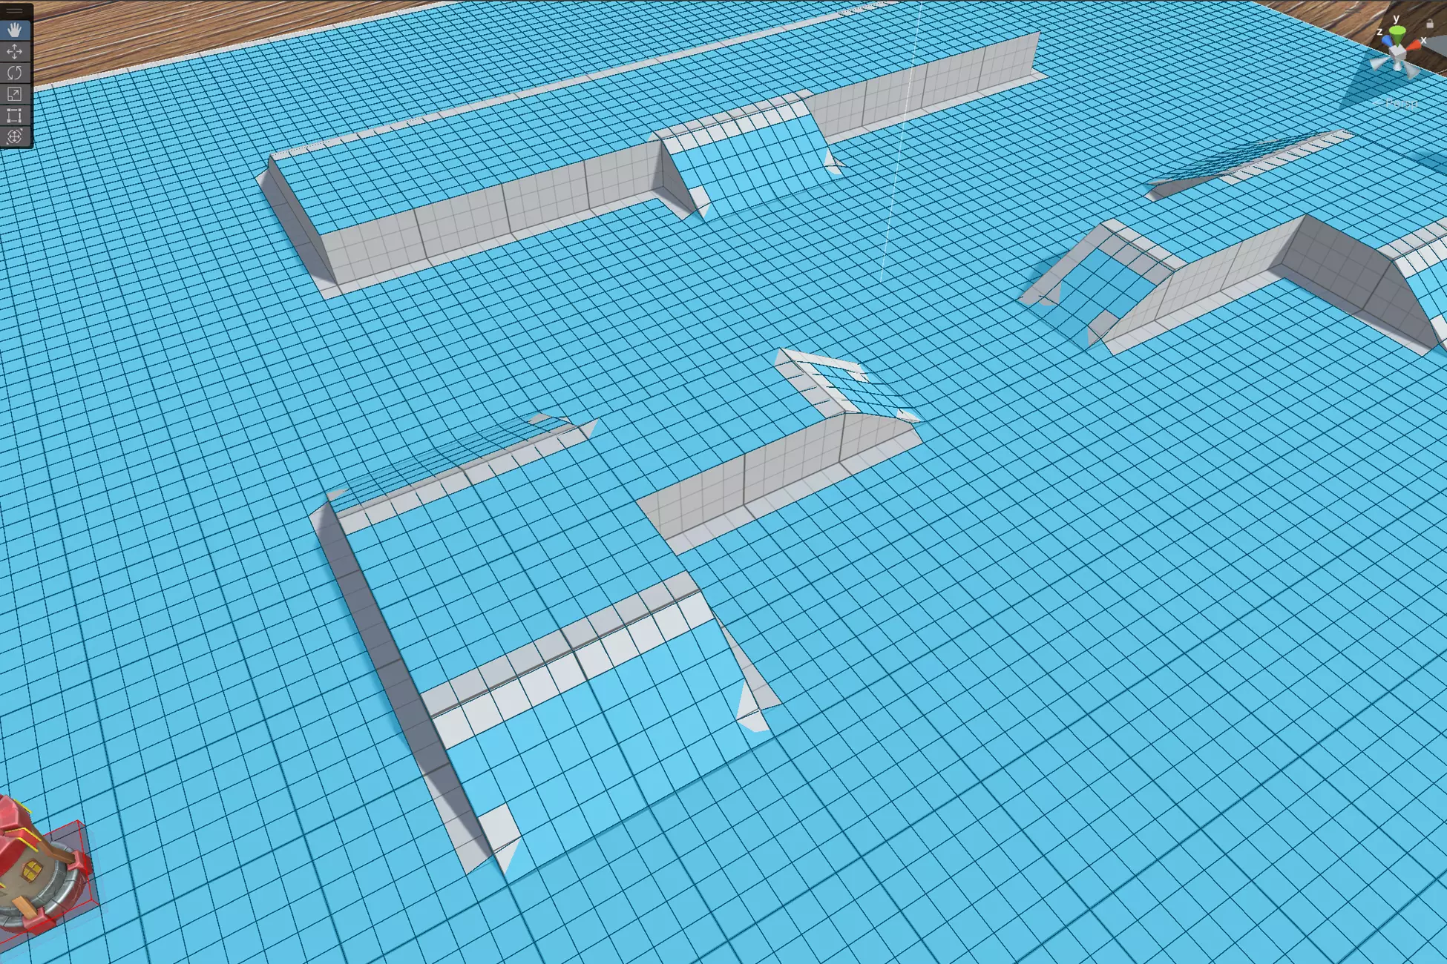This screenshot has height=964, width=1447.
Task: Click the gizmo center cube
Action: point(1397,52)
